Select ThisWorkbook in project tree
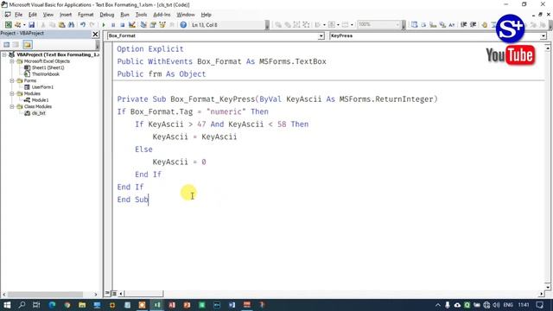Viewport: 553px width, 311px height. point(46,74)
